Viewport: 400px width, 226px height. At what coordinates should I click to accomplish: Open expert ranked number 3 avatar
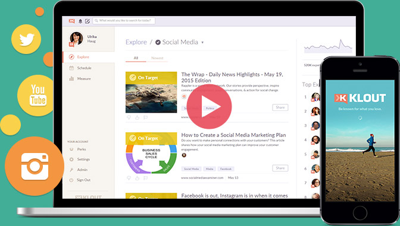[315, 126]
